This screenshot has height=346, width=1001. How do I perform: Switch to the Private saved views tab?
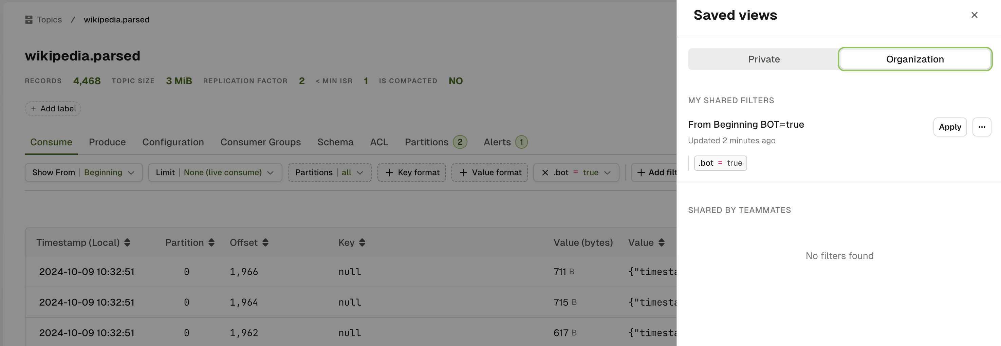pos(764,59)
